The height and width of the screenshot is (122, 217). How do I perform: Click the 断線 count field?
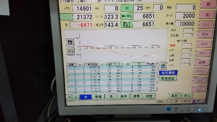tap(187, 45)
